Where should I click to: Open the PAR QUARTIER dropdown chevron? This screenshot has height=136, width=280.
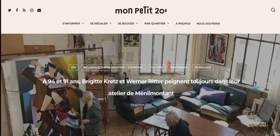168,23
